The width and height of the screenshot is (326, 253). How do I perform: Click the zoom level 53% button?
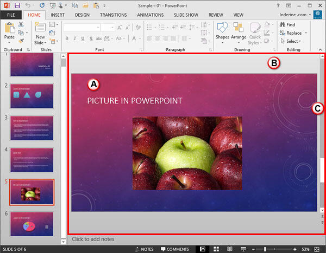[x=305, y=249]
